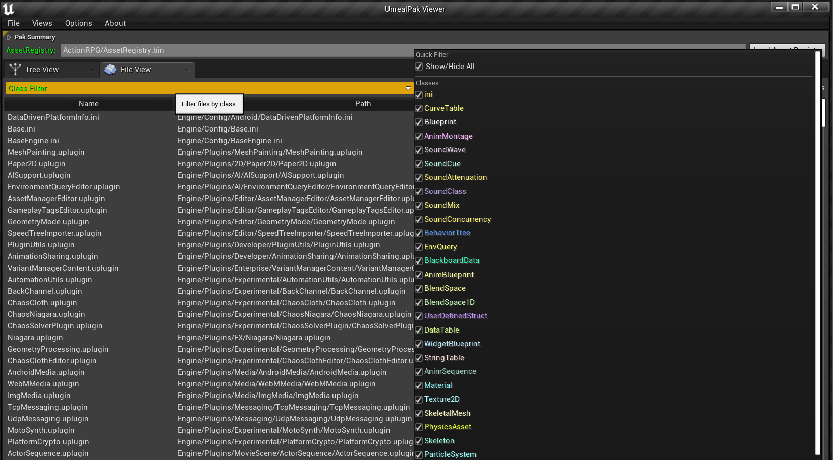Uncheck the BehaviorTree class filter
Viewport: 833px width, 460px height.
(x=419, y=233)
